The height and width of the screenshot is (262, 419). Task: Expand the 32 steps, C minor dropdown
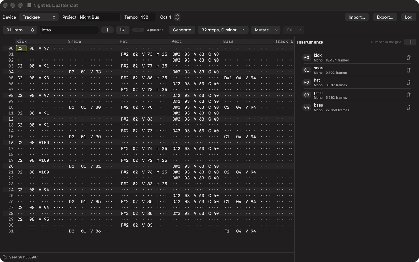223,30
